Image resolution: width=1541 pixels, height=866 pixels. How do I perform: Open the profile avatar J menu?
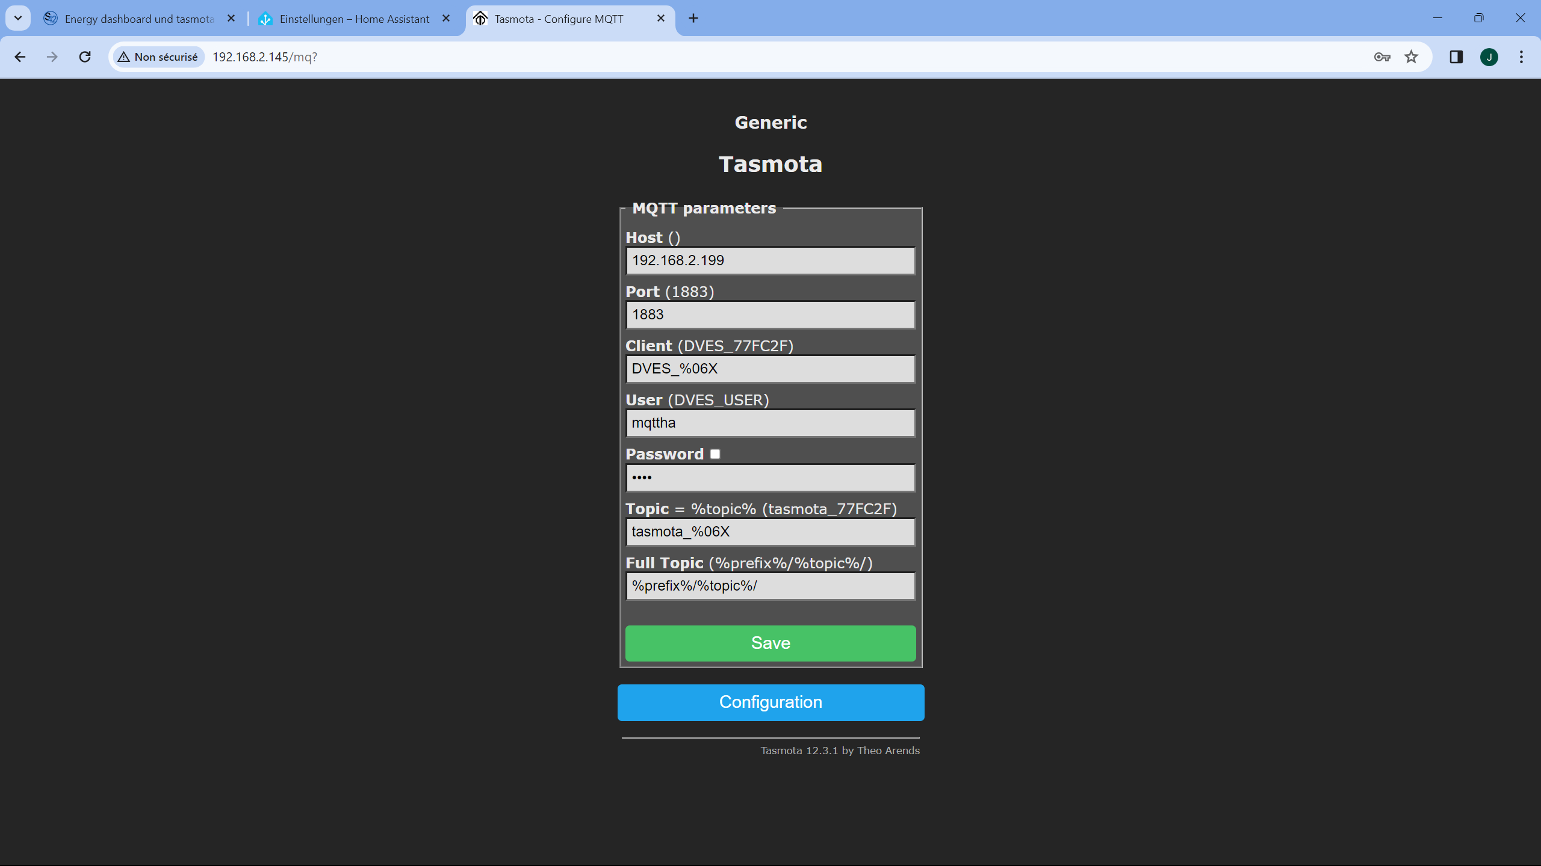(x=1489, y=57)
